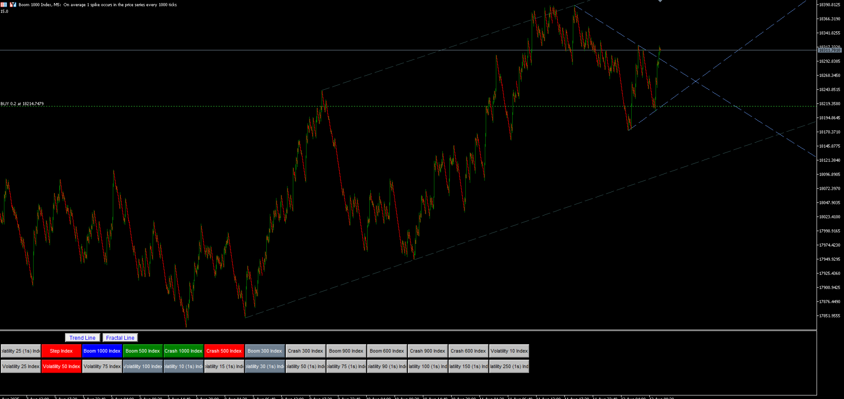Click the 15.0 value under the chart title
The image size is (844, 399).
(4, 11)
